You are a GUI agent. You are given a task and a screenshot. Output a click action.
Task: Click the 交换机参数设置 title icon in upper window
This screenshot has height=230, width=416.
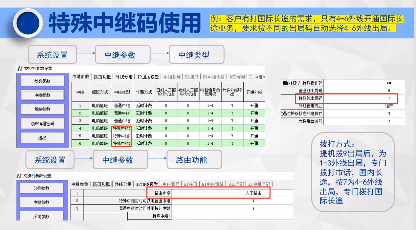pos(20,69)
